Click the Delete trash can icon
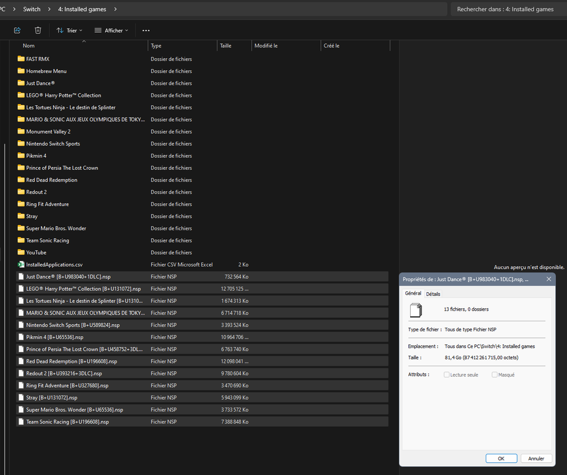 tap(38, 30)
